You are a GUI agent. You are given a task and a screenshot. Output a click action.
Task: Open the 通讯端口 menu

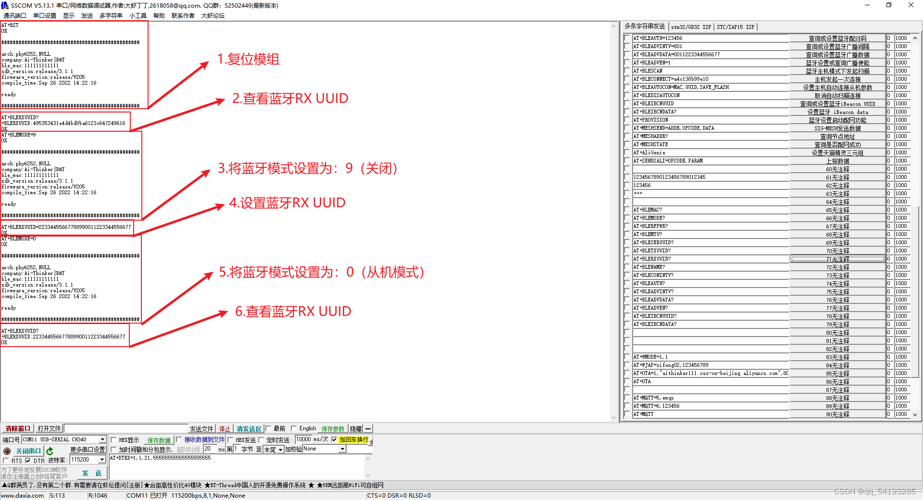[x=15, y=15]
